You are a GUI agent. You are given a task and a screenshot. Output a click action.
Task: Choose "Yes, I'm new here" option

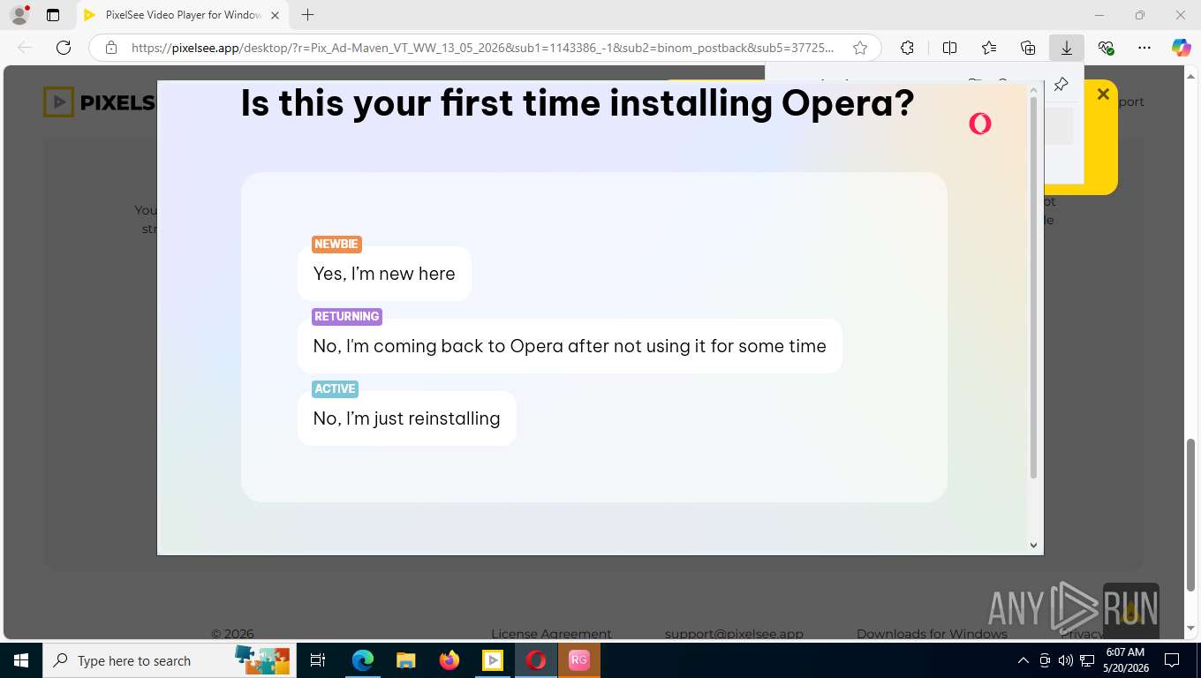click(x=384, y=274)
